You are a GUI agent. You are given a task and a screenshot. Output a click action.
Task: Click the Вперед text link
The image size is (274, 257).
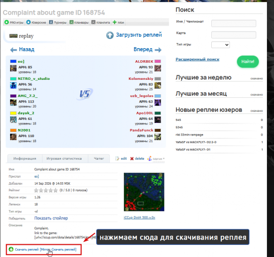pyautogui.click(x=143, y=49)
